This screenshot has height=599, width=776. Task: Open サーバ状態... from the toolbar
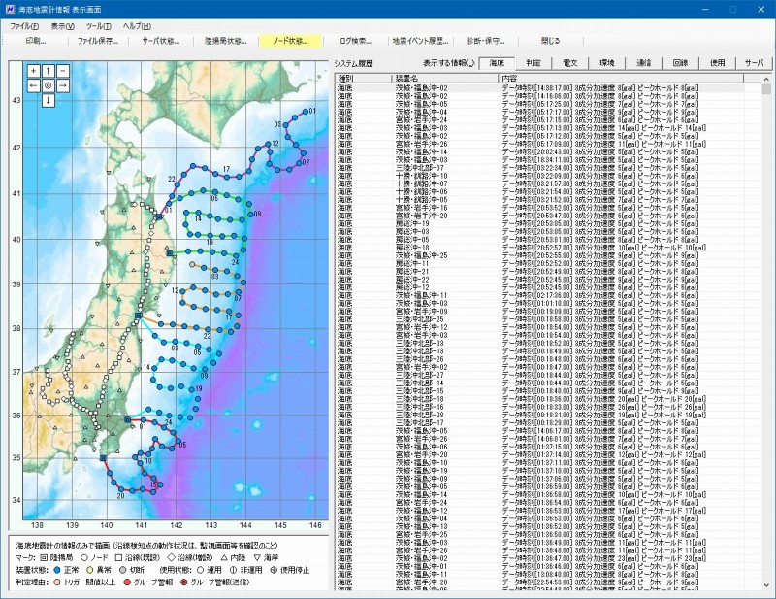pyautogui.click(x=161, y=41)
